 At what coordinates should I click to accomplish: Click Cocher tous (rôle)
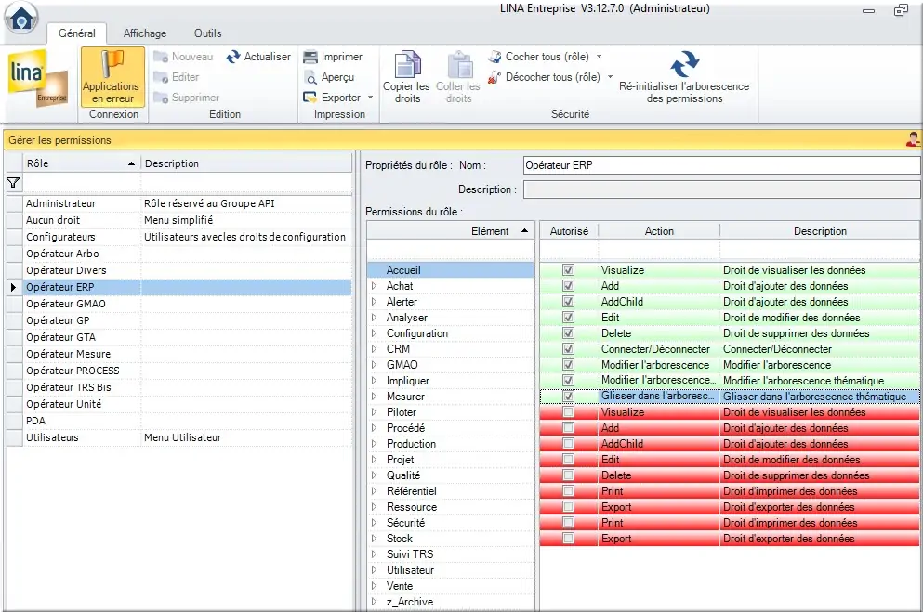pyautogui.click(x=538, y=57)
